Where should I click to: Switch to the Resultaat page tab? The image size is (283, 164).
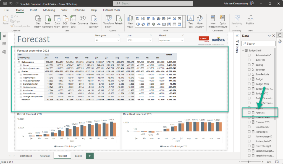click(44, 156)
